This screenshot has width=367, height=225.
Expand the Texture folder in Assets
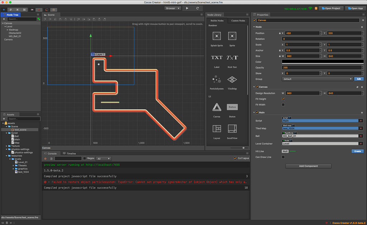click(6, 146)
